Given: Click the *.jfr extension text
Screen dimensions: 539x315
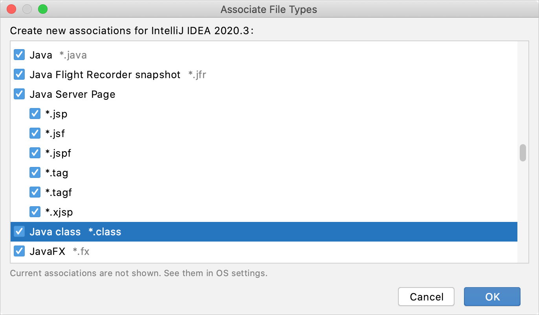Looking at the screenshot, I should [x=197, y=75].
